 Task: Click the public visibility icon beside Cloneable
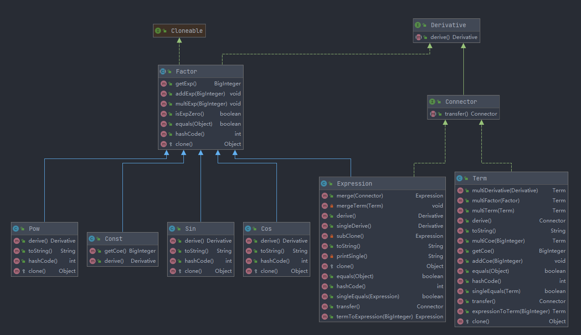165,31
